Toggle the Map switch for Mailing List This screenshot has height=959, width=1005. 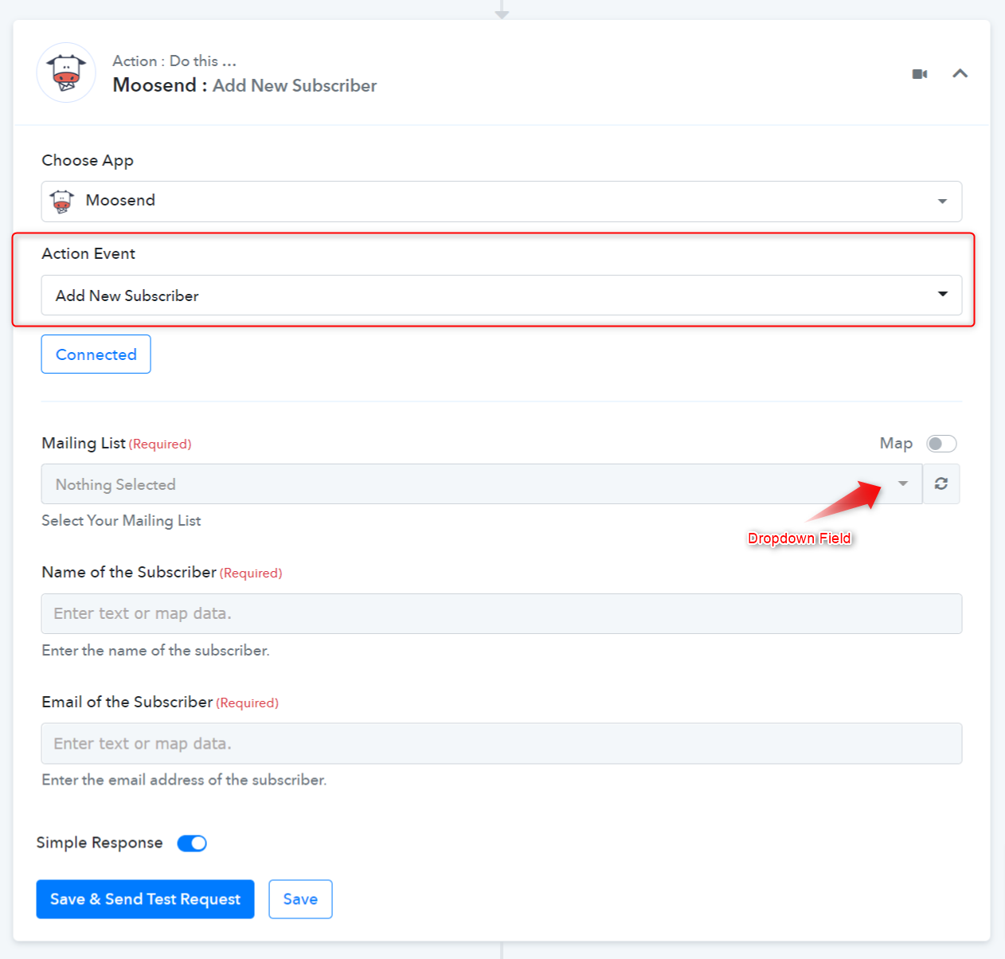coord(941,444)
